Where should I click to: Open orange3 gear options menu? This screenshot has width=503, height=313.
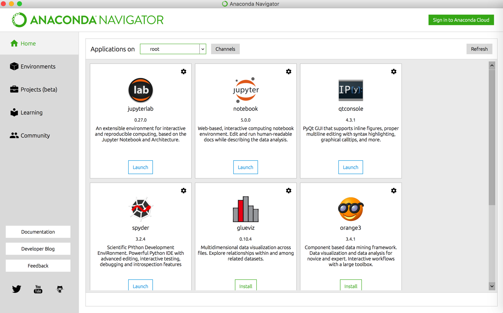(394, 191)
